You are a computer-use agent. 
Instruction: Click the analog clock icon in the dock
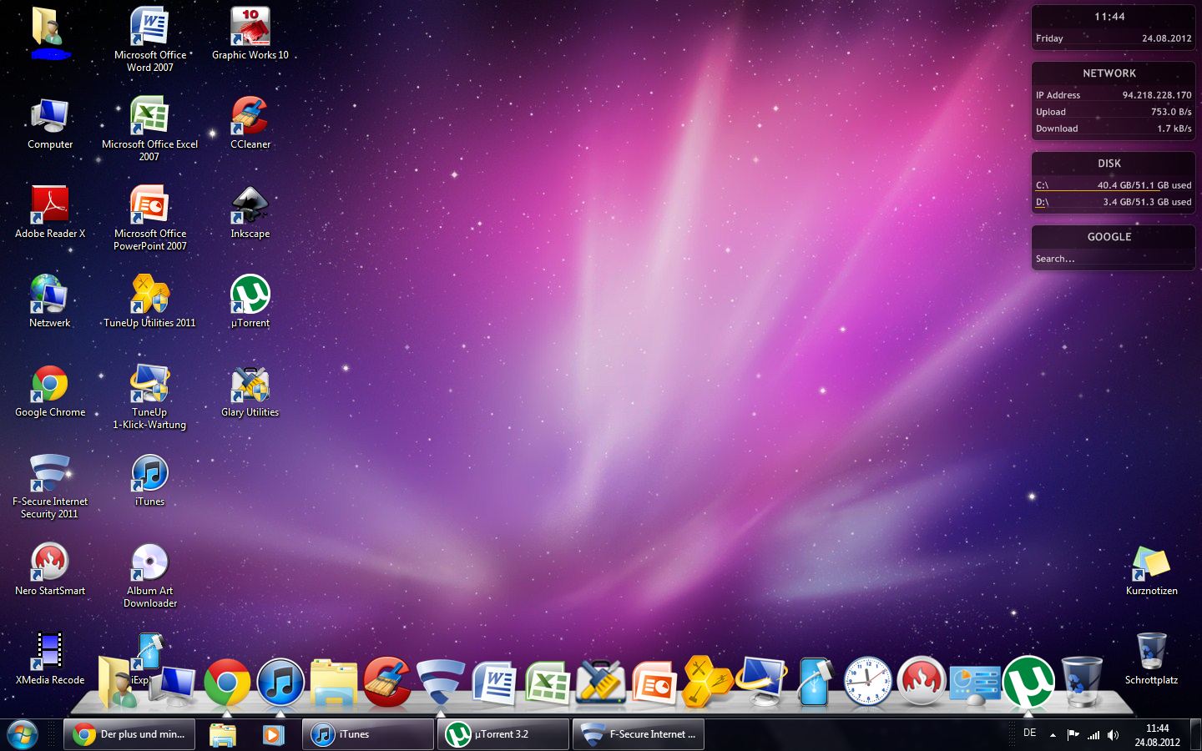[x=867, y=682]
